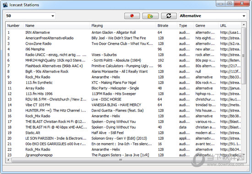Select LE SON PARISIEN - Indie & Electronic
252x174 pixels.
click(56, 138)
